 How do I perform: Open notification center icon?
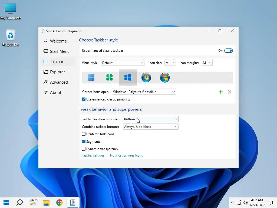(x=271, y=203)
